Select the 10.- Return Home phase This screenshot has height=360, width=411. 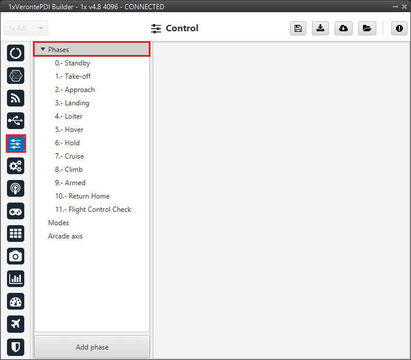[x=82, y=196]
